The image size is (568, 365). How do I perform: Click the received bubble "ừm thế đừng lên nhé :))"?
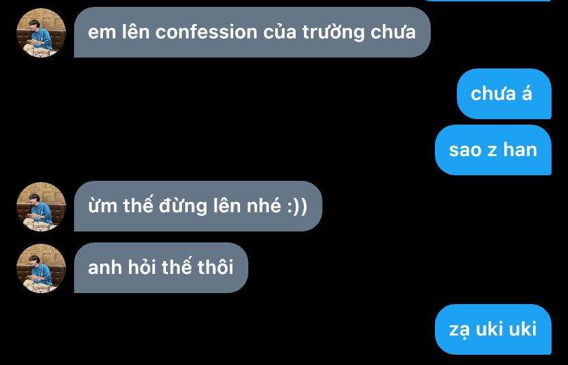(198, 206)
